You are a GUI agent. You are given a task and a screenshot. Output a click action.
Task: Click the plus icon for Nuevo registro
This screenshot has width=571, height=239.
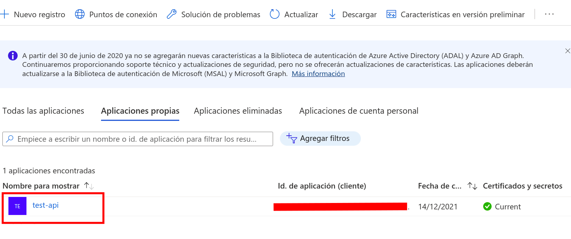(4, 14)
